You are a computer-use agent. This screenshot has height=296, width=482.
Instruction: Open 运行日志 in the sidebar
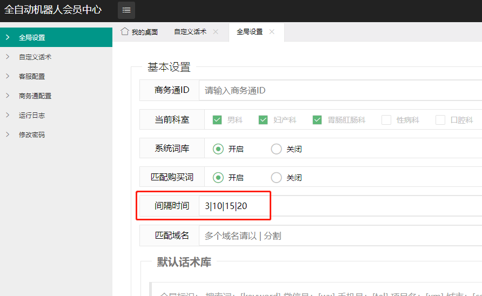coord(32,115)
